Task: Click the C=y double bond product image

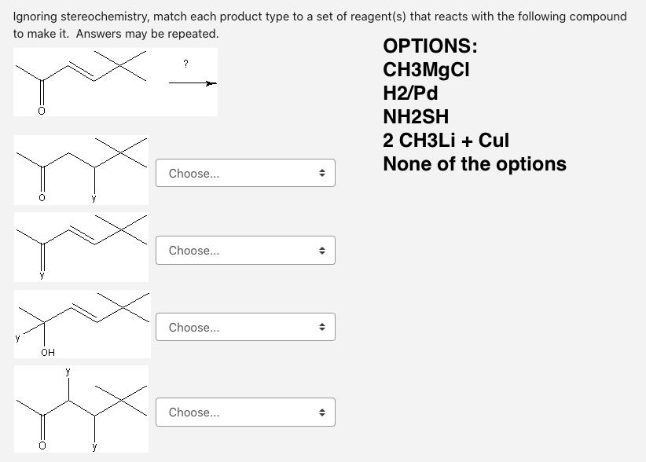Action: pos(81,247)
